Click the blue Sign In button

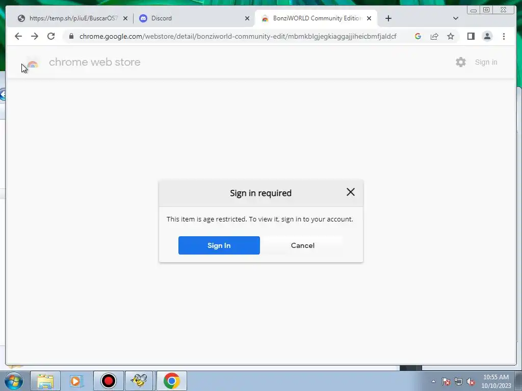point(219,245)
